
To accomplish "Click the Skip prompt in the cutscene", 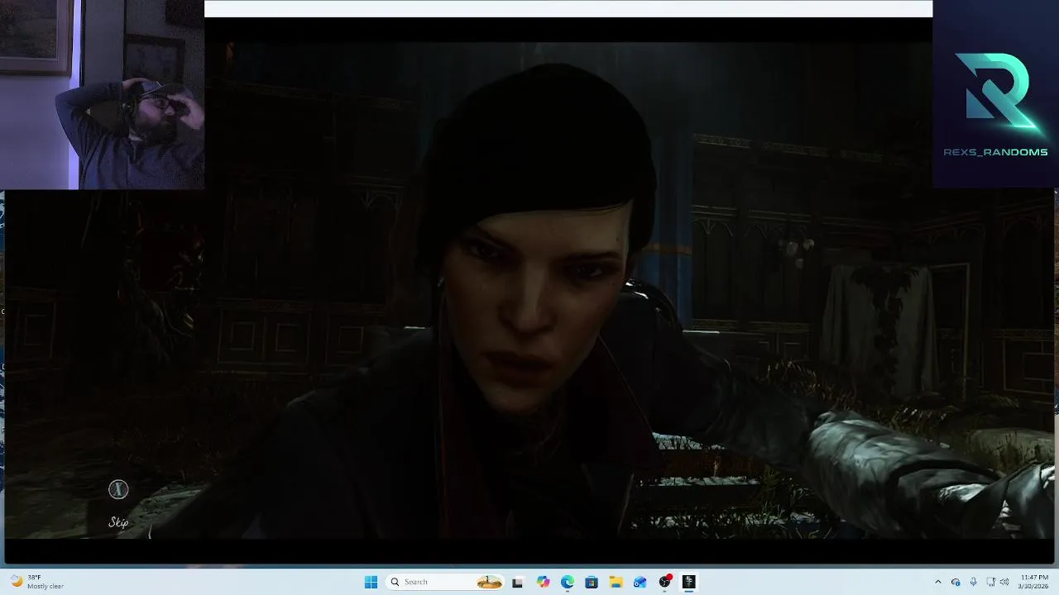I will (x=118, y=522).
